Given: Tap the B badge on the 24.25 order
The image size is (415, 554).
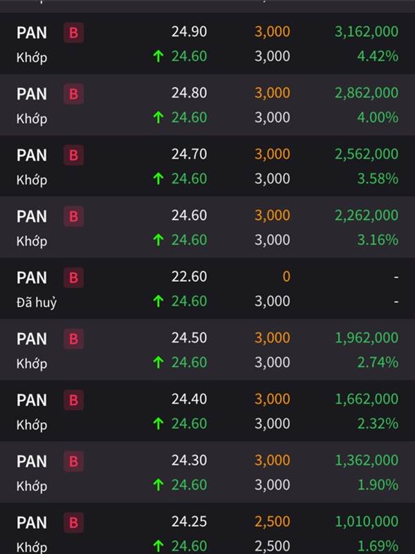Looking at the screenshot, I should point(74,523).
